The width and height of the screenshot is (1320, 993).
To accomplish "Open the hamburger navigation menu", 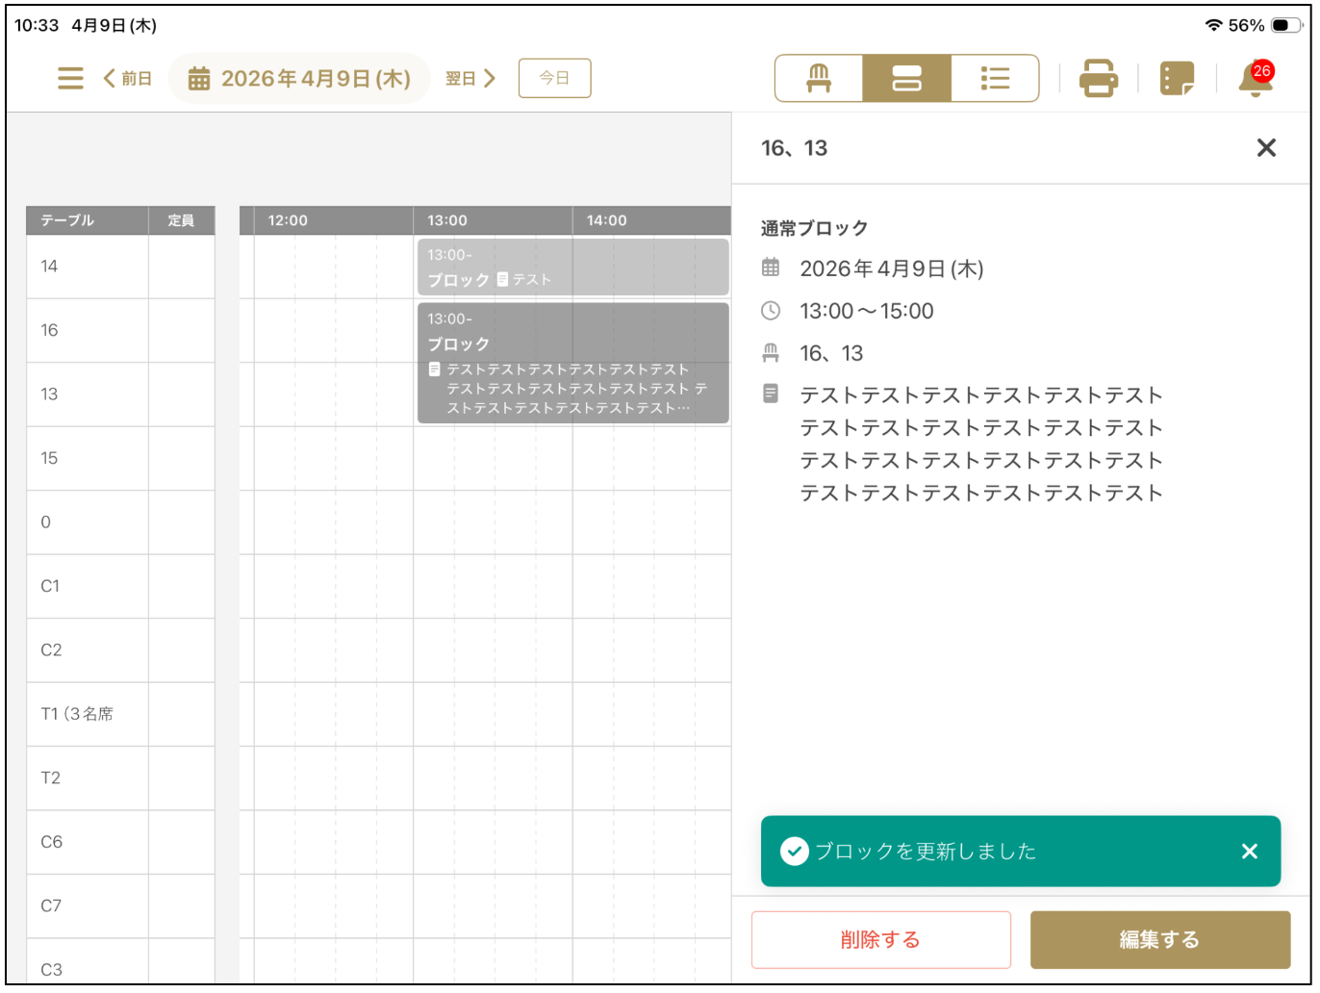I will [69, 78].
